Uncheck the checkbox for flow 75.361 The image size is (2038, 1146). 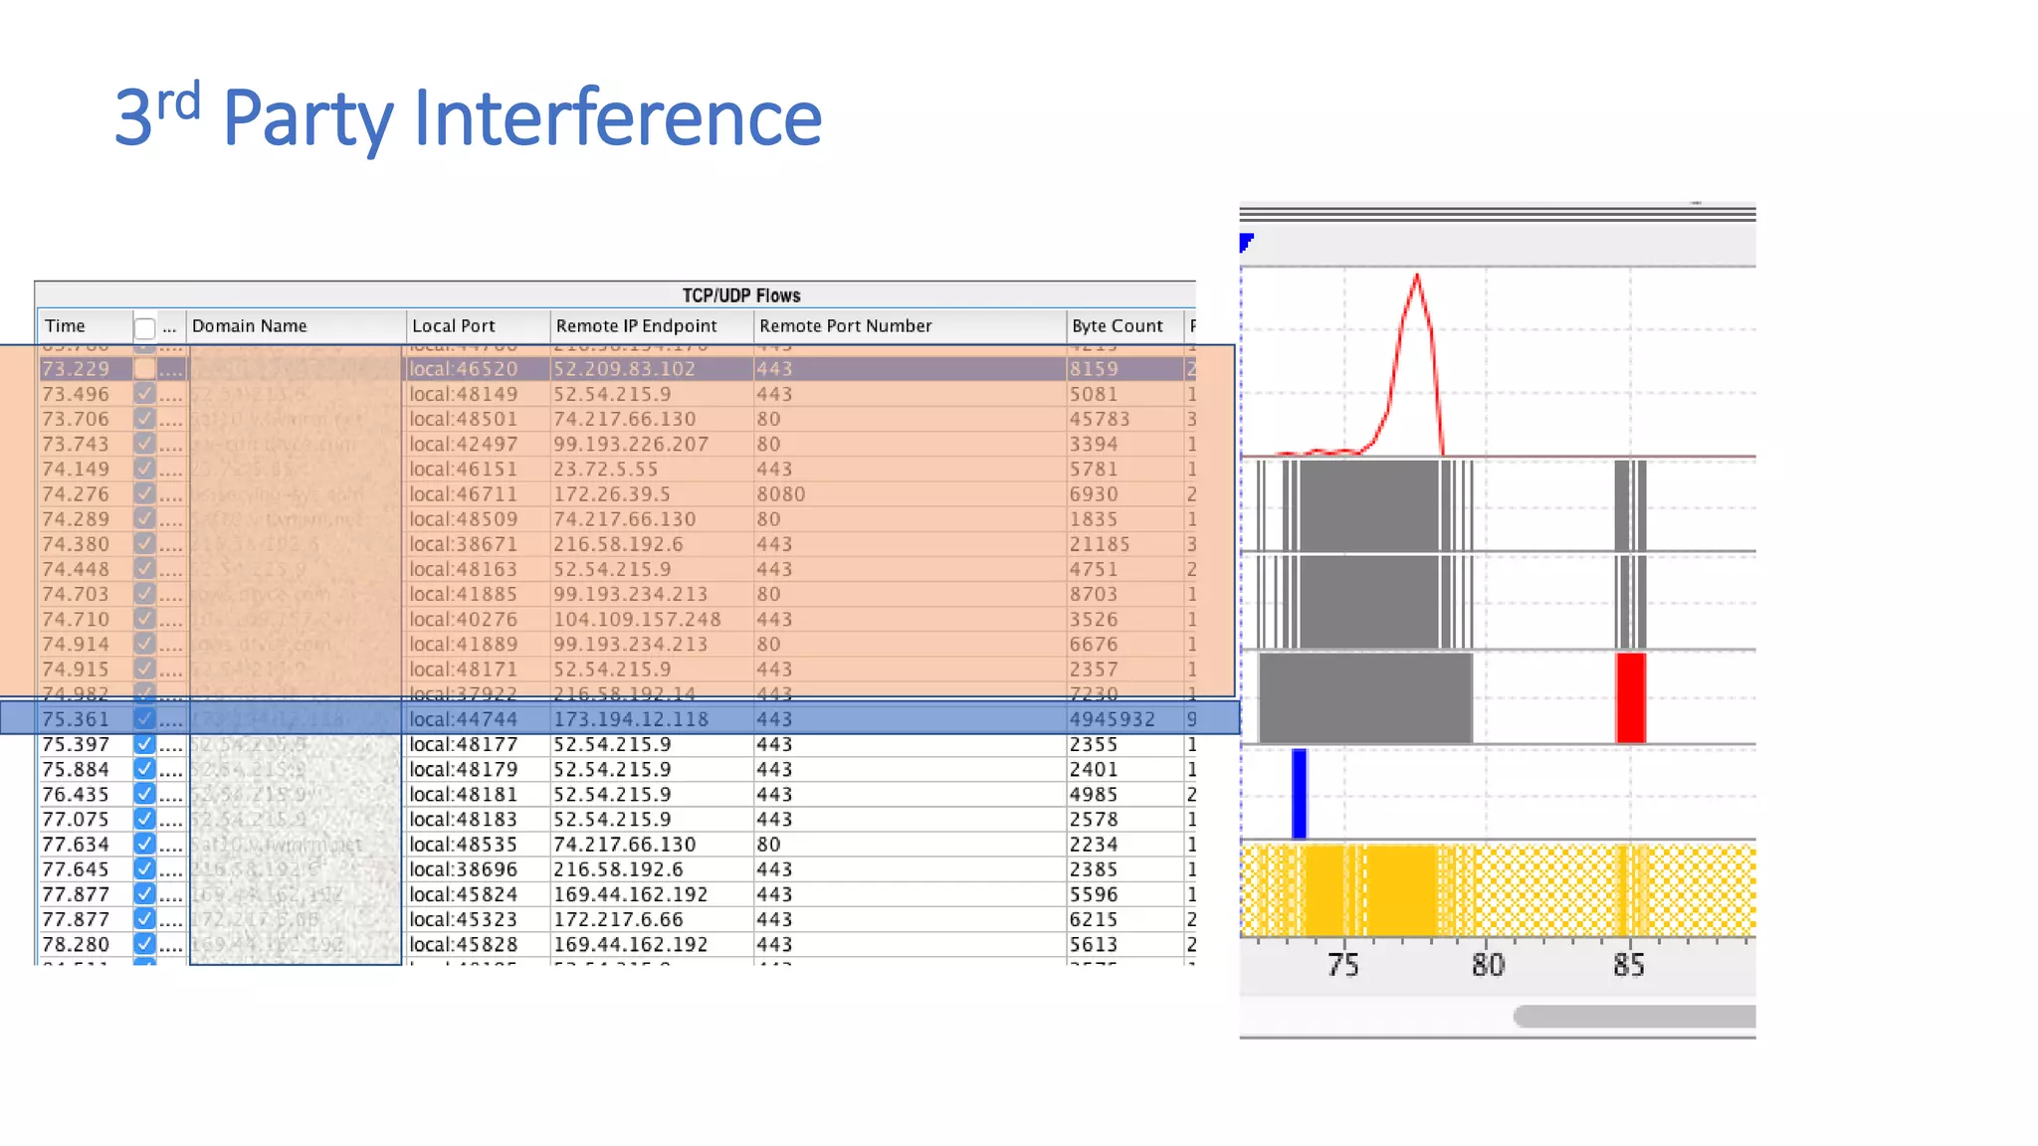pyautogui.click(x=144, y=718)
